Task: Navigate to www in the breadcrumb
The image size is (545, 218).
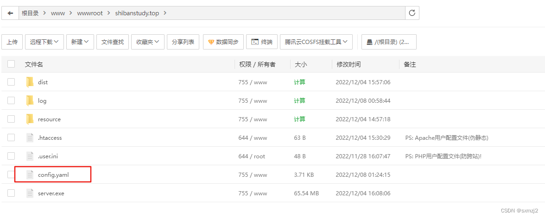Action: (58, 13)
